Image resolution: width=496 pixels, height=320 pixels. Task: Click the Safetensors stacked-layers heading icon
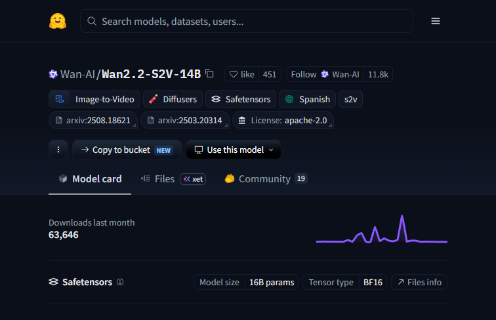click(53, 282)
